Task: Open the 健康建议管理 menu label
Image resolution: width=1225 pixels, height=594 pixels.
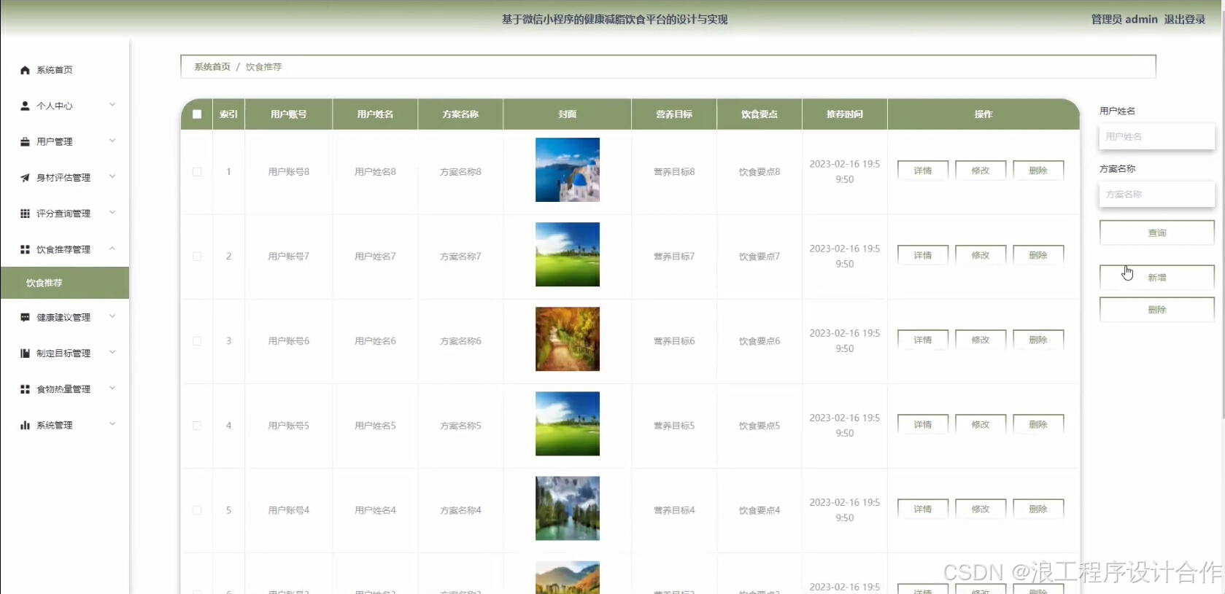Action: pos(63,317)
